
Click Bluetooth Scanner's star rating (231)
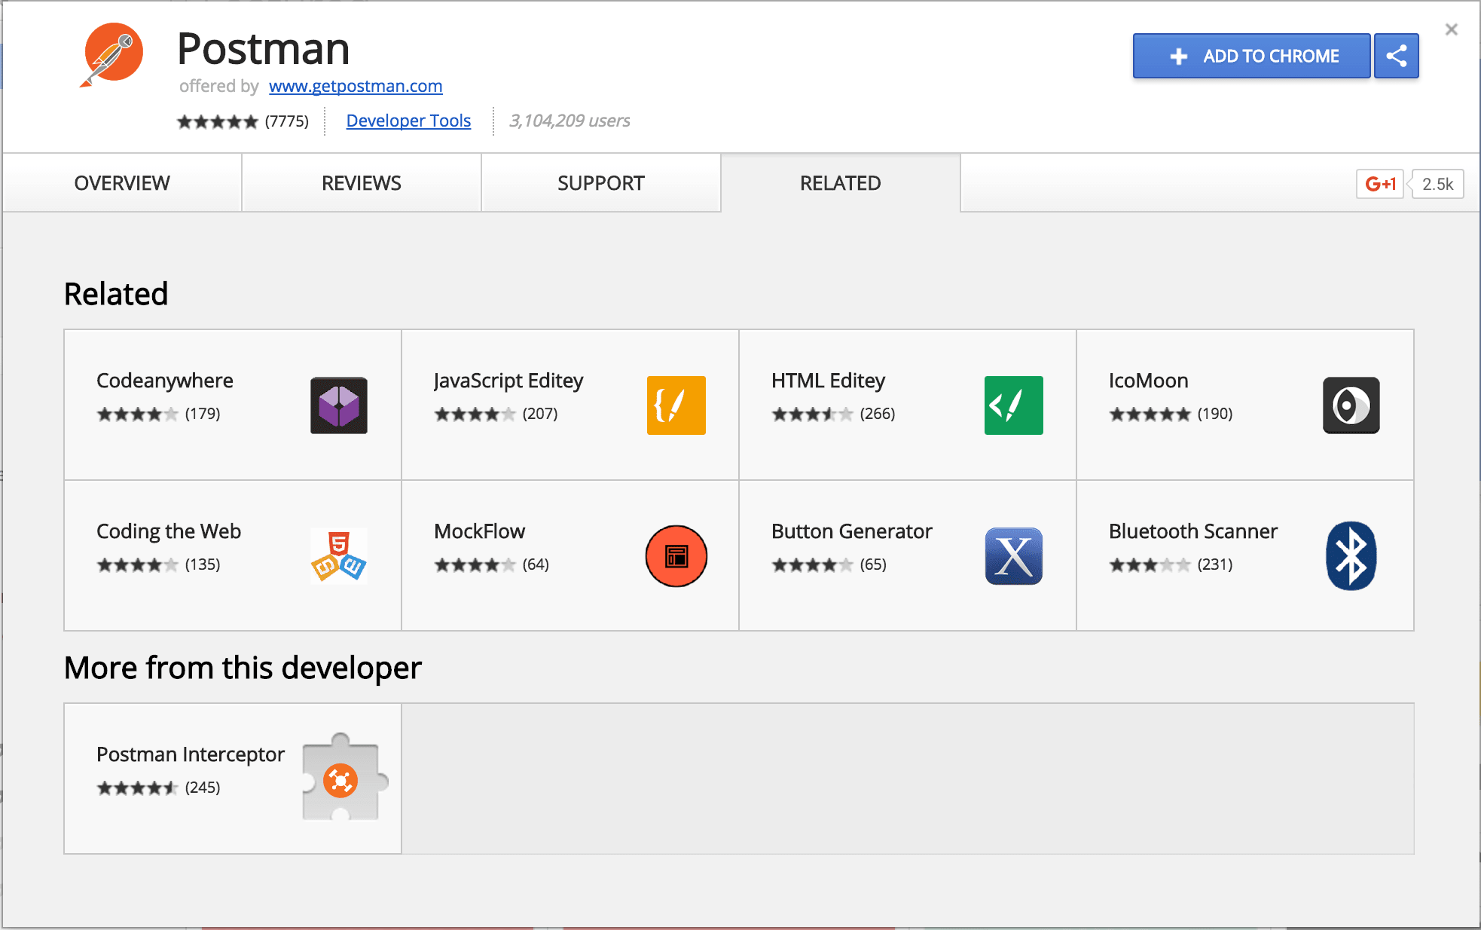coord(1171,564)
